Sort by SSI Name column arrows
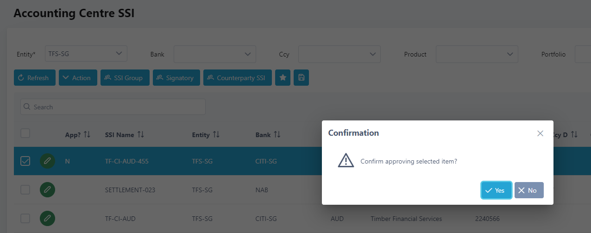The width and height of the screenshot is (591, 233). click(x=141, y=135)
